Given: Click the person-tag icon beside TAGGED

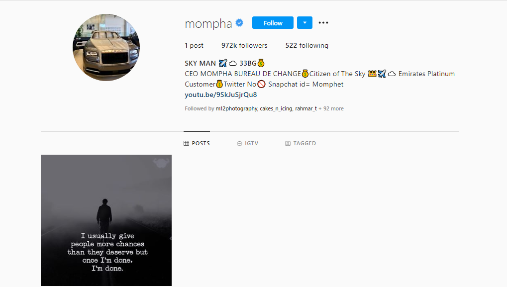Looking at the screenshot, I should [288, 143].
